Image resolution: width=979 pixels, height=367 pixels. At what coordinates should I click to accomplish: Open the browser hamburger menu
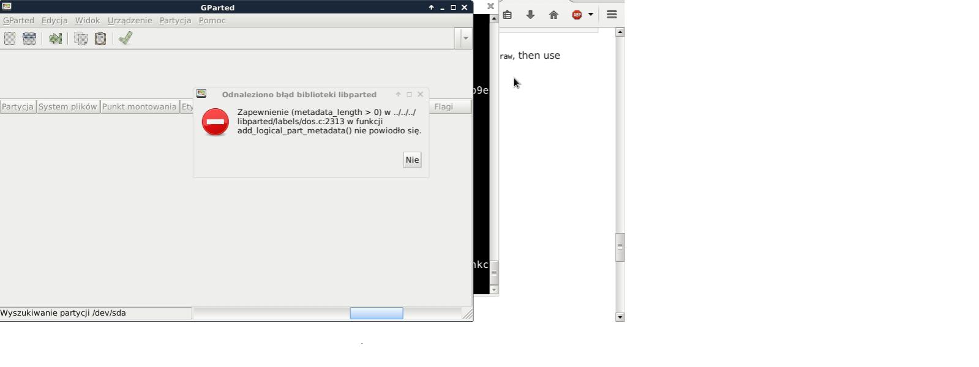pyautogui.click(x=612, y=15)
